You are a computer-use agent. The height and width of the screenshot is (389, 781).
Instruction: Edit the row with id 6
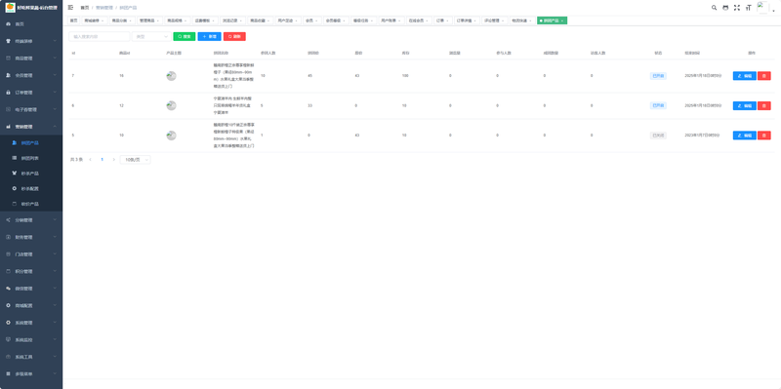(x=744, y=106)
